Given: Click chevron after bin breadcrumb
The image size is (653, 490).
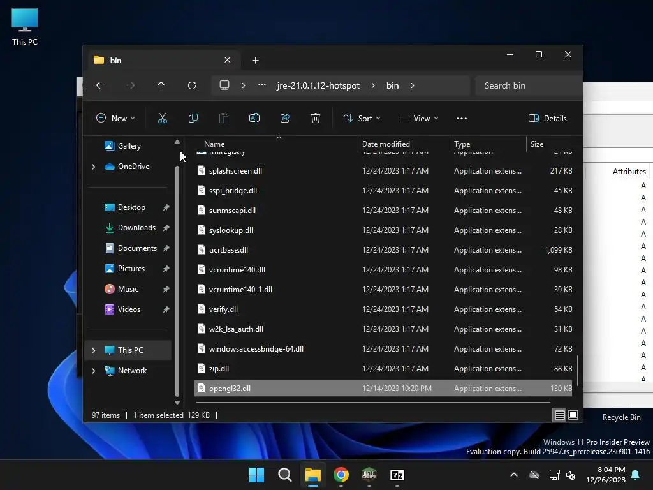Looking at the screenshot, I should click(413, 85).
